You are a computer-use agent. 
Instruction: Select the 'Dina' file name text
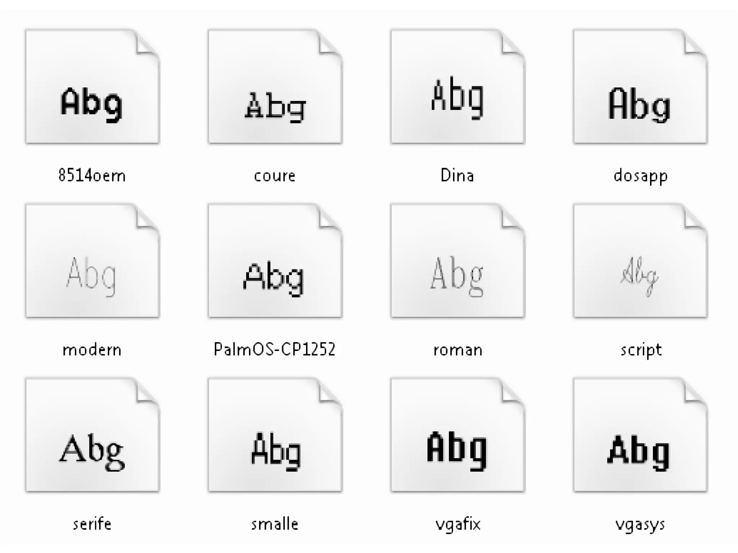(x=457, y=175)
